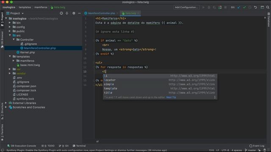
Task: Click '4 spaces' indent setting in status bar
Action: click(x=237, y=150)
